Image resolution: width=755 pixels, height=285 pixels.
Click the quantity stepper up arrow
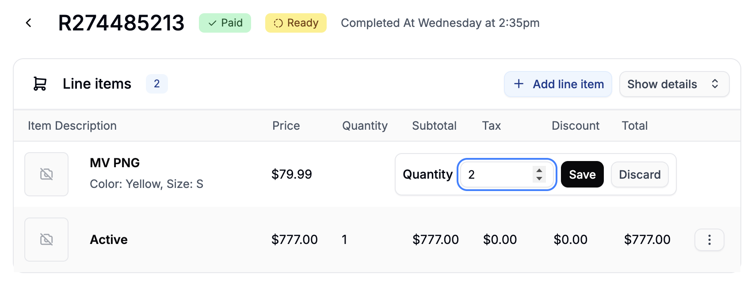(x=539, y=170)
